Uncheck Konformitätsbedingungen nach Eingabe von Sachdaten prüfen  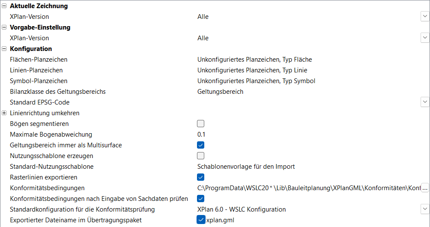(x=201, y=199)
